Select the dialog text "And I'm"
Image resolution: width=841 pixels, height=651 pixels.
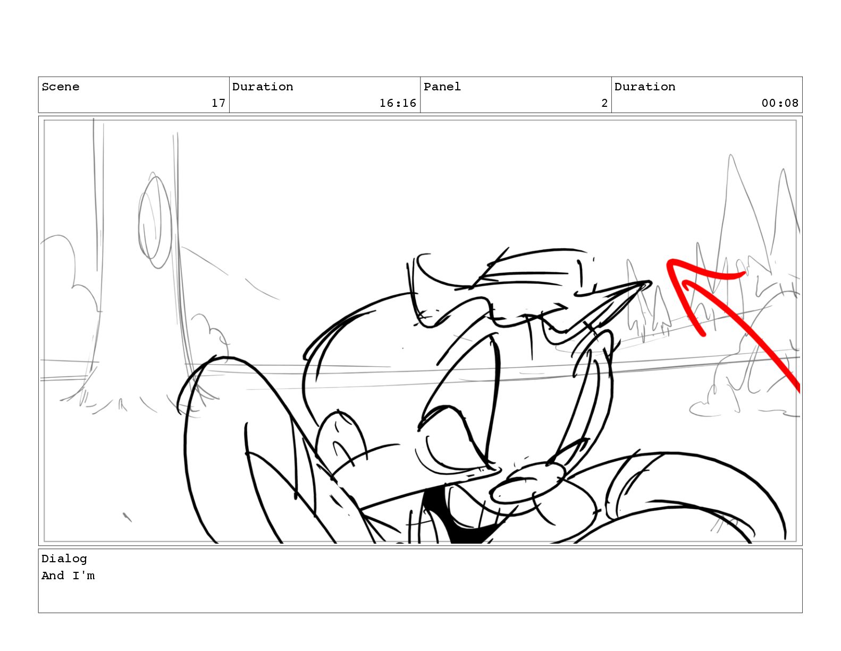(x=68, y=576)
